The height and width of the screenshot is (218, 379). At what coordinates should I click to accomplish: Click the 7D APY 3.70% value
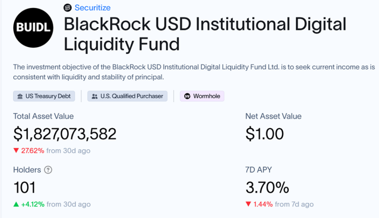point(267,188)
